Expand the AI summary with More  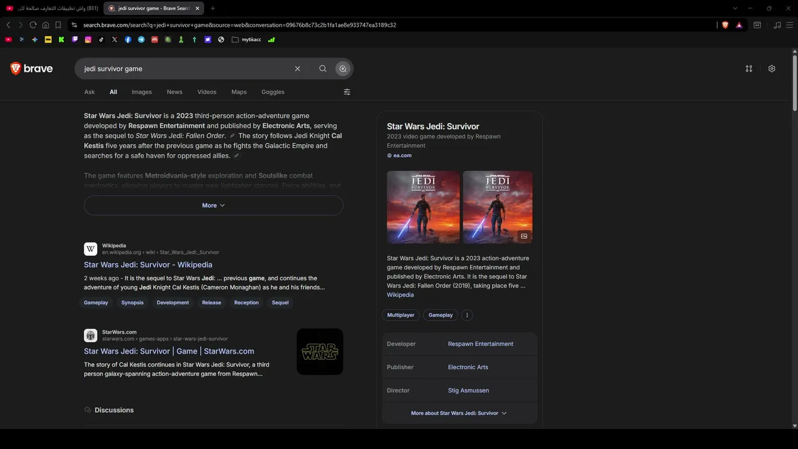[213, 205]
